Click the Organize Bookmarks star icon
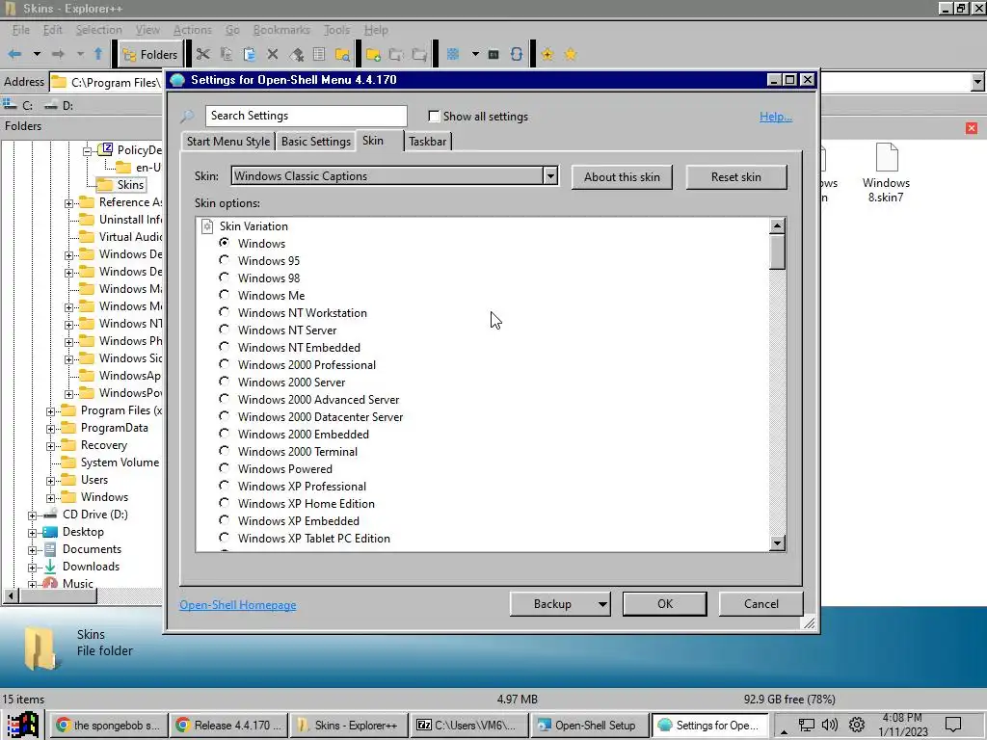987x740 pixels. tap(571, 54)
